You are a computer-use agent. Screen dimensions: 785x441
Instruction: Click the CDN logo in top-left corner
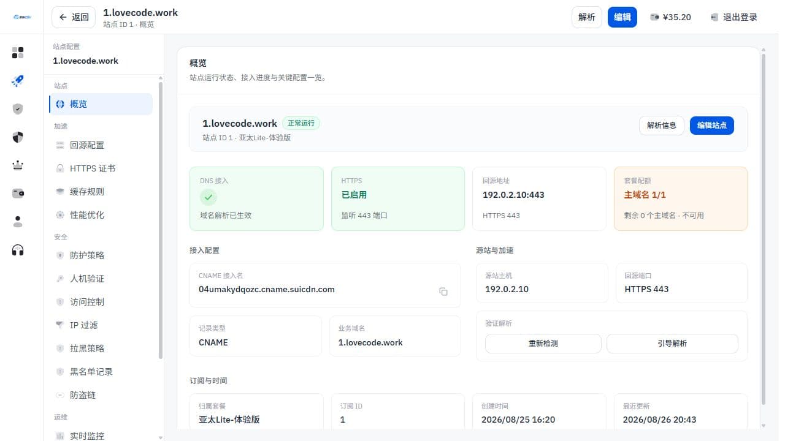[x=21, y=17]
